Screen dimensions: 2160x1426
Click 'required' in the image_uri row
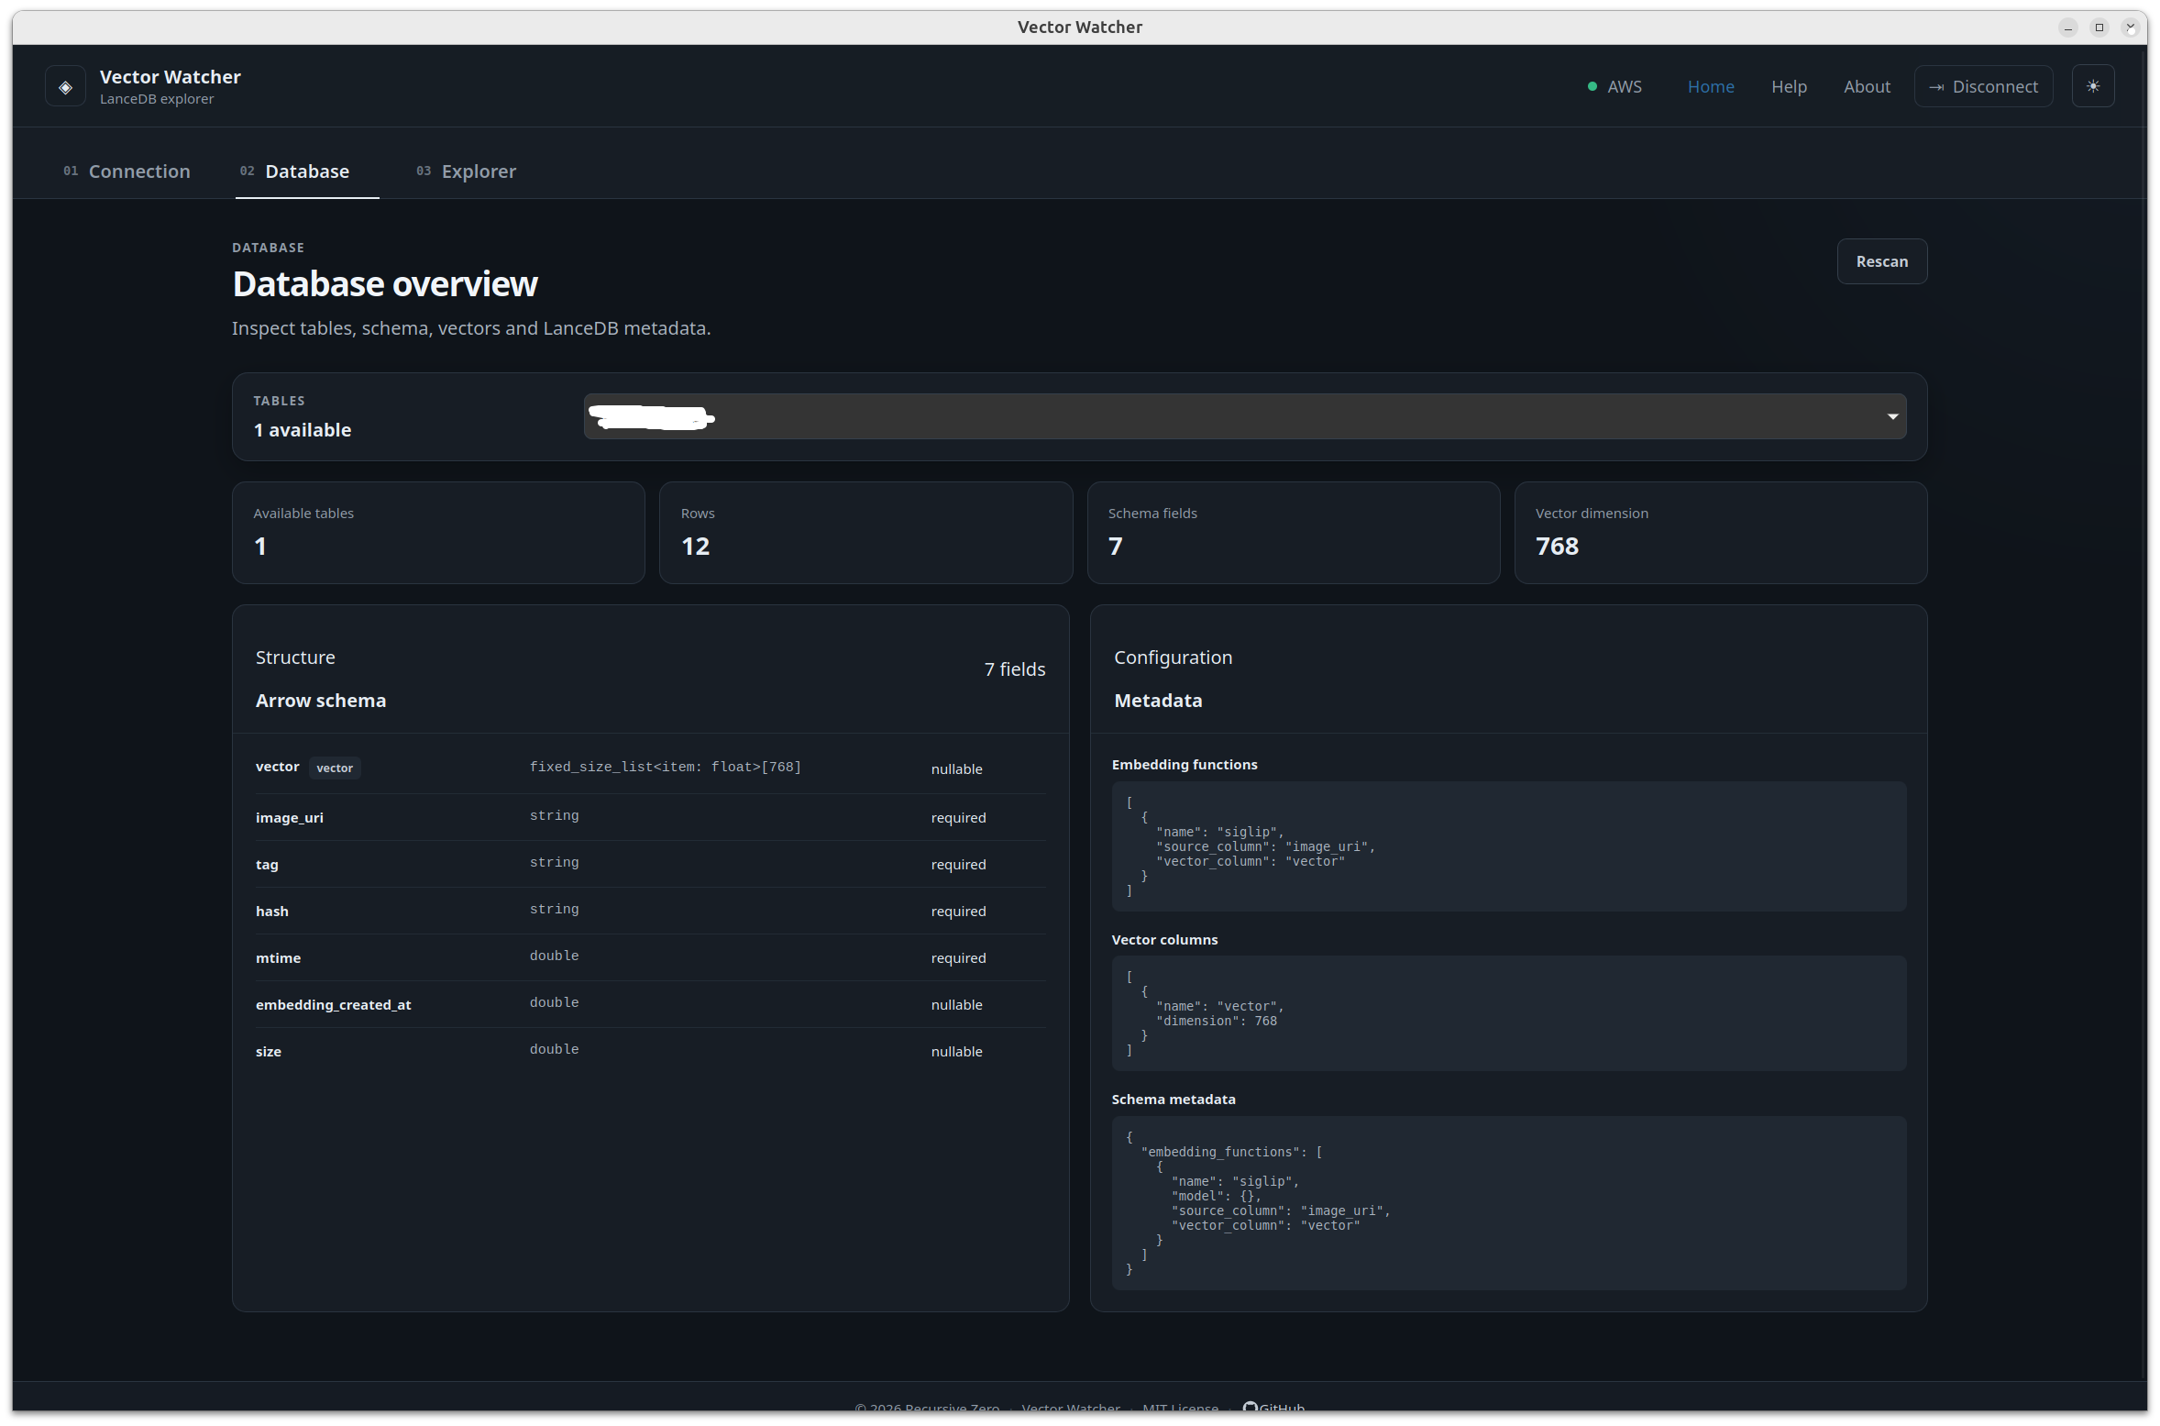[958, 817]
